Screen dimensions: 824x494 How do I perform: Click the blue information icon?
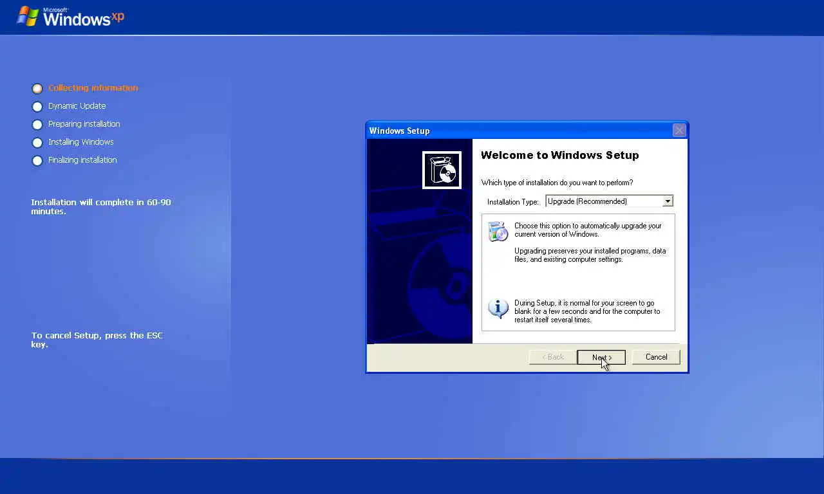[498, 308]
